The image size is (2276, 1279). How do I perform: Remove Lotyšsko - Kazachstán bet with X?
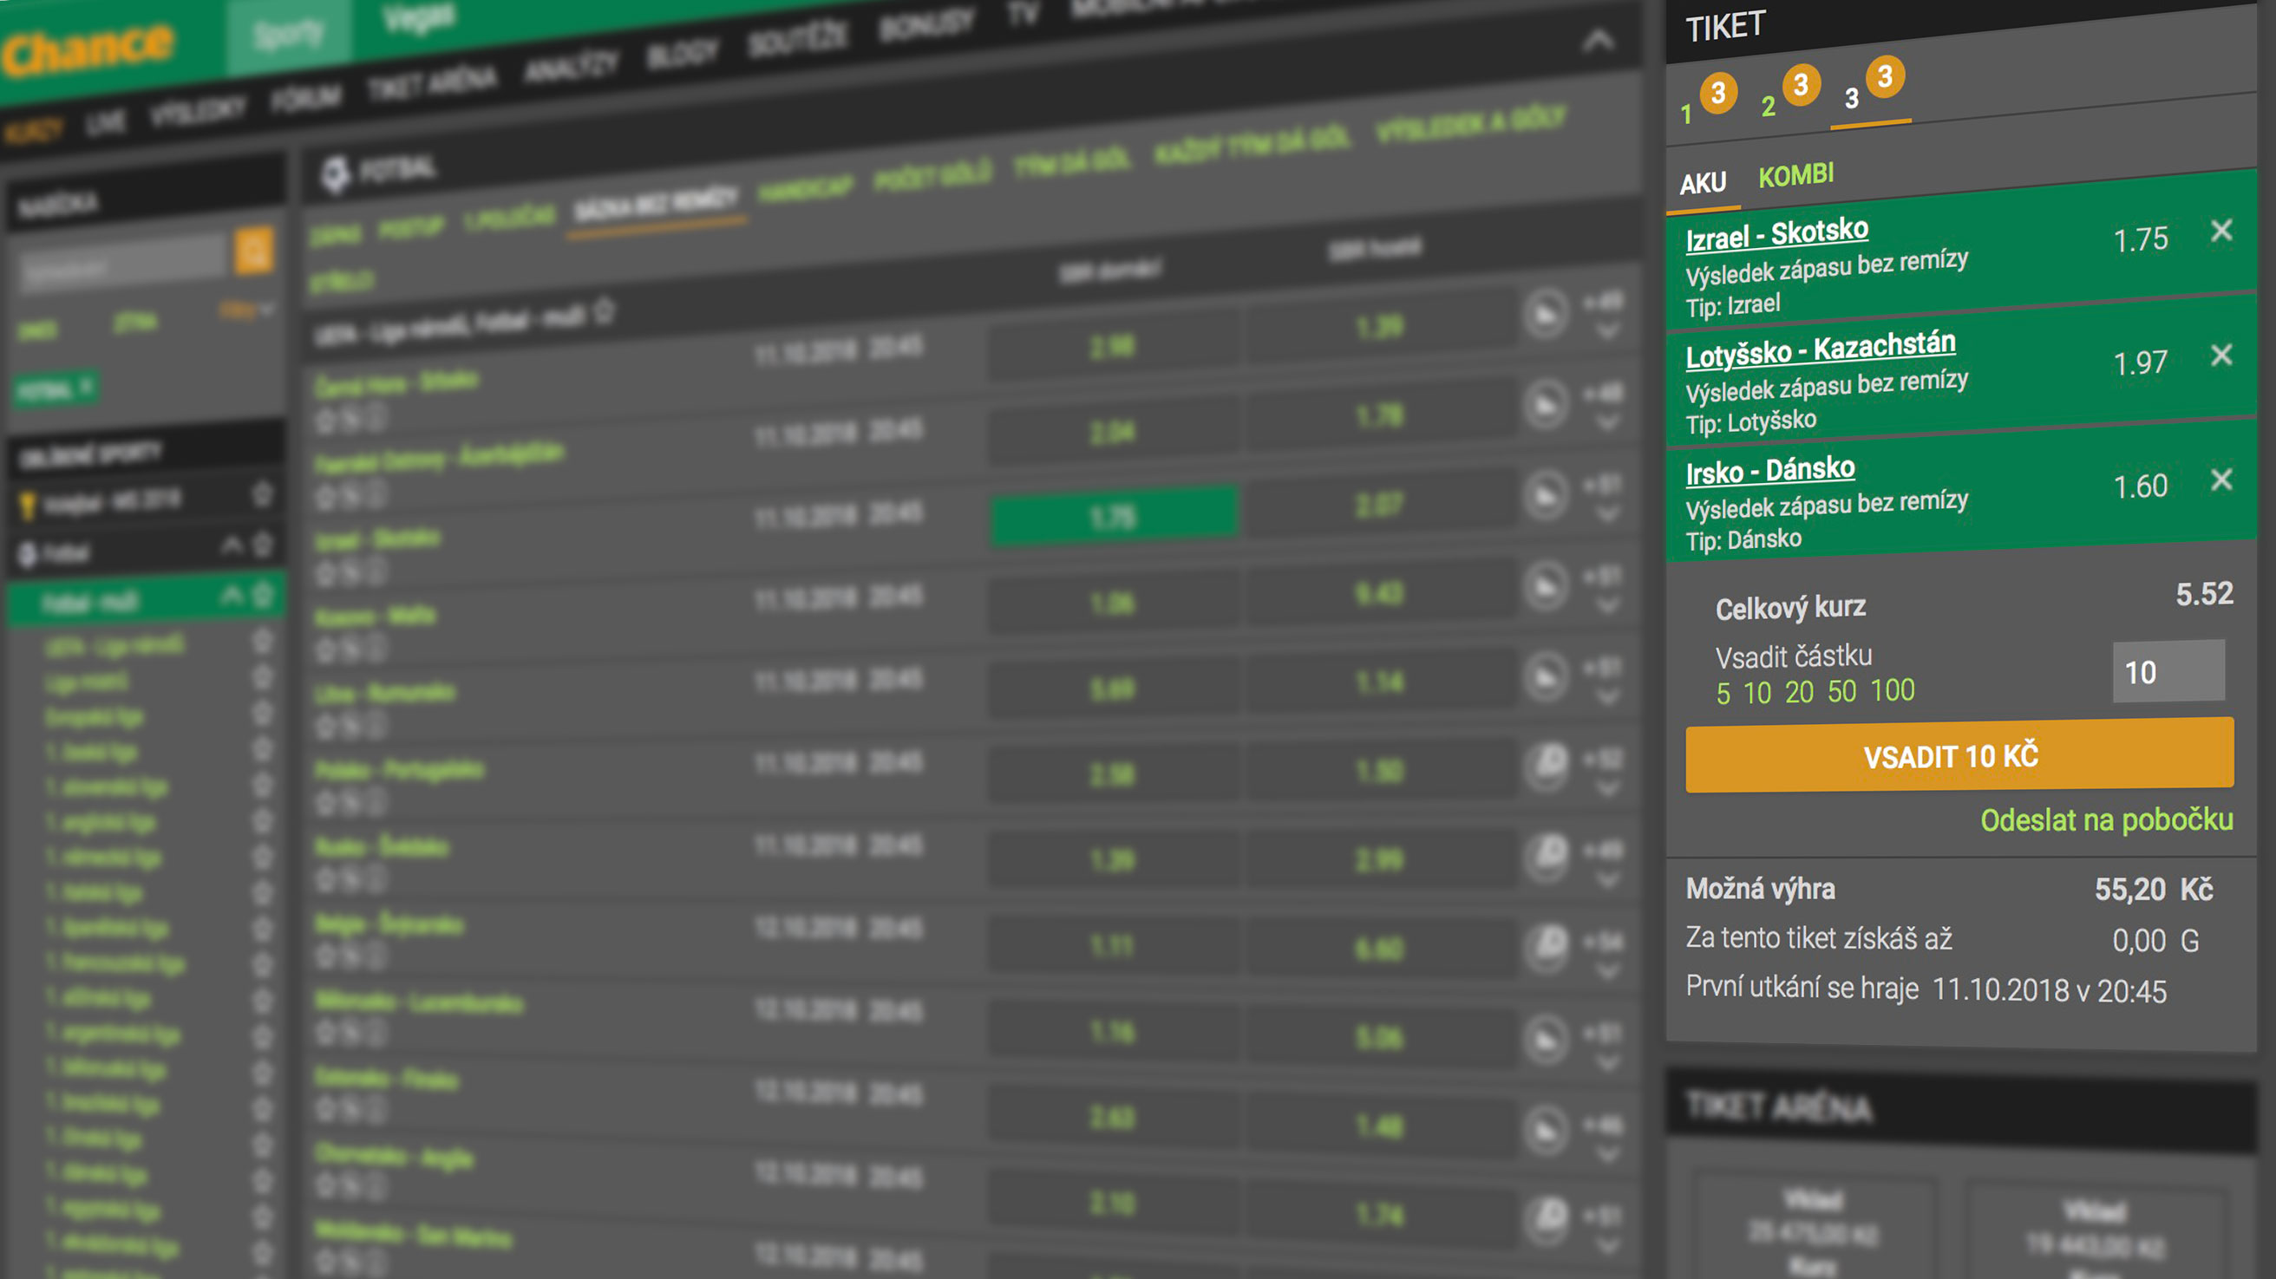(2220, 355)
